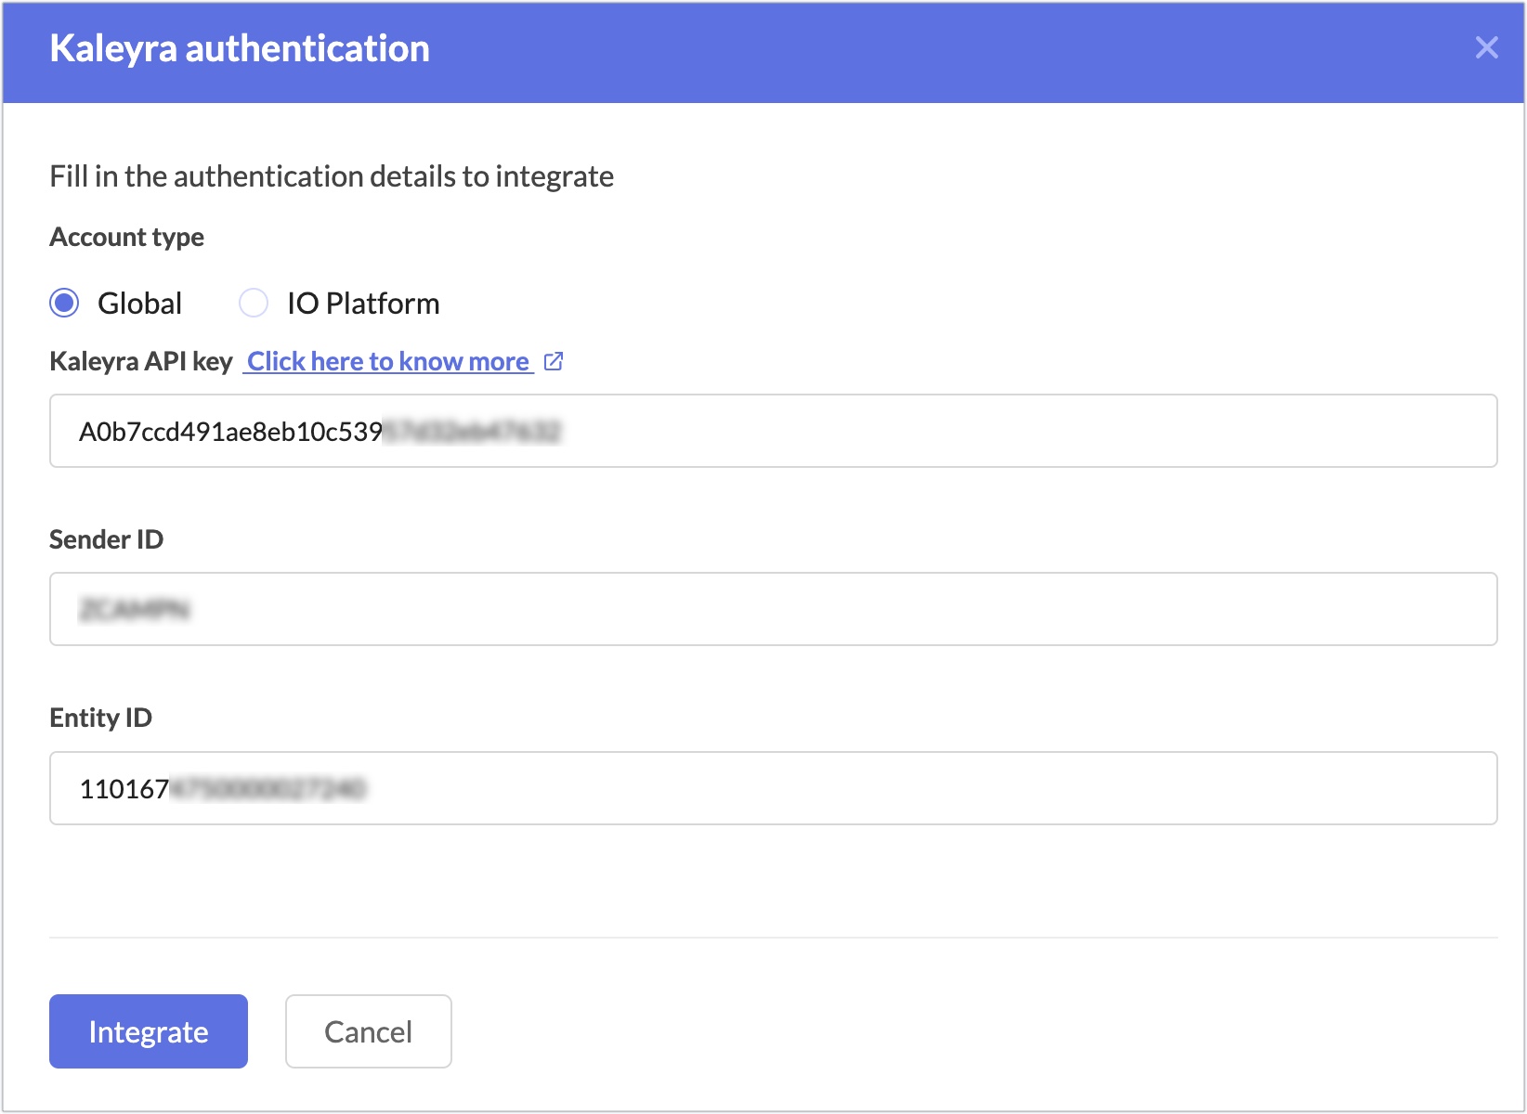Focus the Entity ID input field
The image size is (1527, 1114).
773,788
